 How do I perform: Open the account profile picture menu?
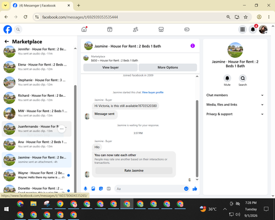(263, 29)
